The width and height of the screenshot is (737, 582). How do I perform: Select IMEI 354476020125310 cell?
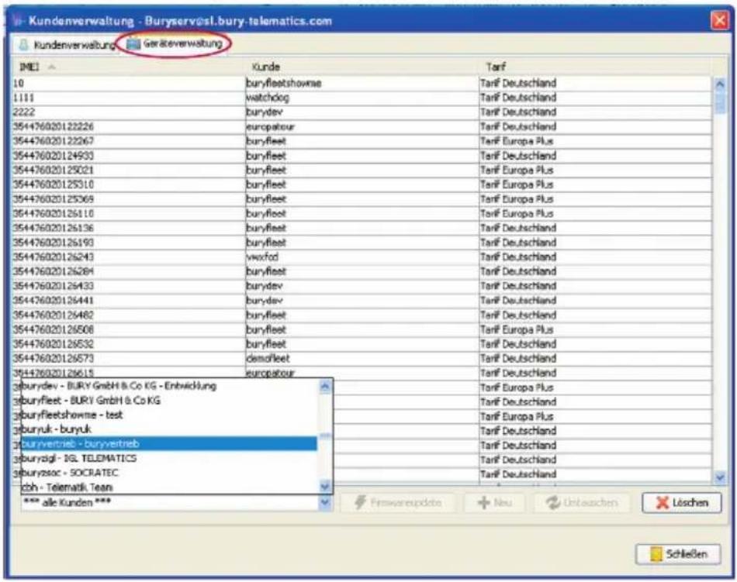click(129, 184)
